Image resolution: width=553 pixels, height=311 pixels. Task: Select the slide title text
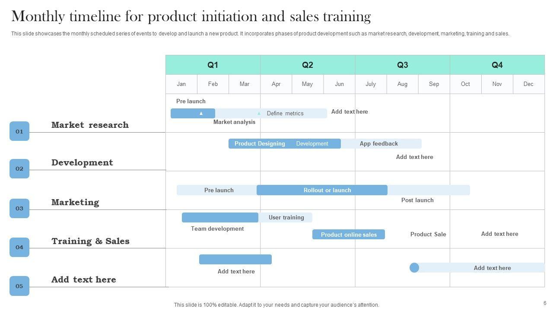click(191, 16)
